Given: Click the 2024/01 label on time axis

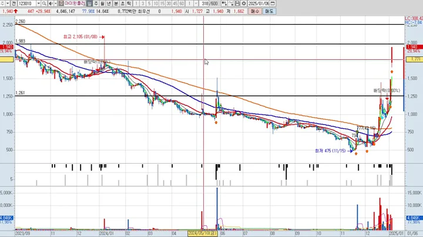Looking at the screenshot, I should [x=106, y=233].
